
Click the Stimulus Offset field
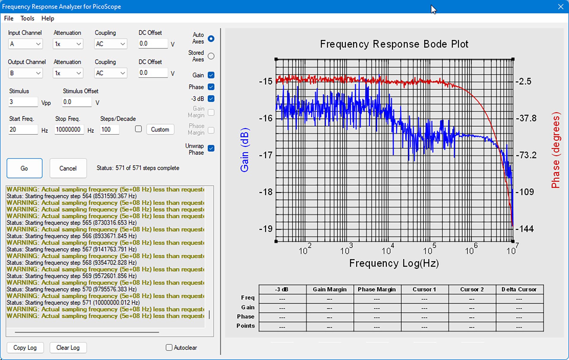[x=77, y=102]
